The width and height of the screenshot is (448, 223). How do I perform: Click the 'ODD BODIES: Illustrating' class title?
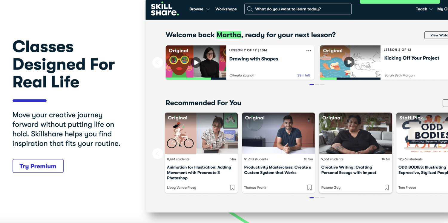(x=423, y=170)
